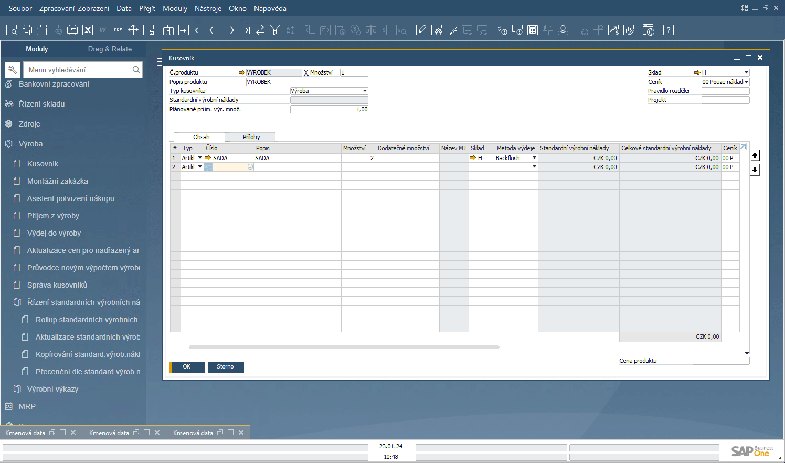Switch to Drag & Relate tab
Image resolution: width=785 pixels, height=463 pixels.
[x=110, y=49]
